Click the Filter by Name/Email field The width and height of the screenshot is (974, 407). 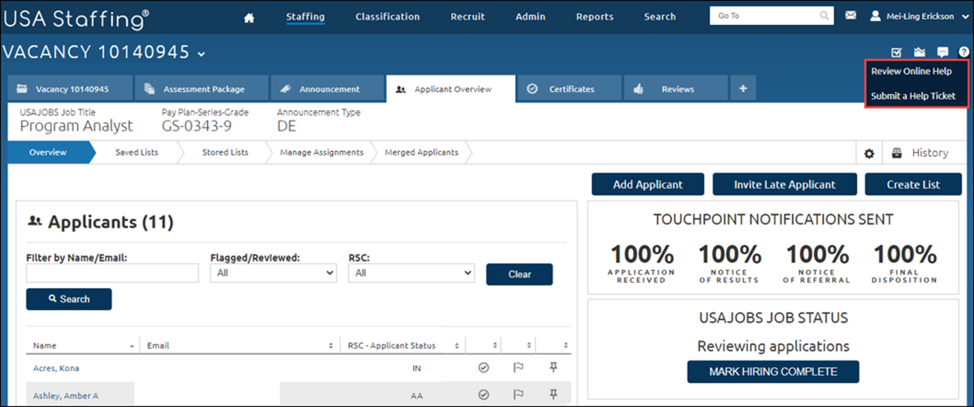point(112,273)
